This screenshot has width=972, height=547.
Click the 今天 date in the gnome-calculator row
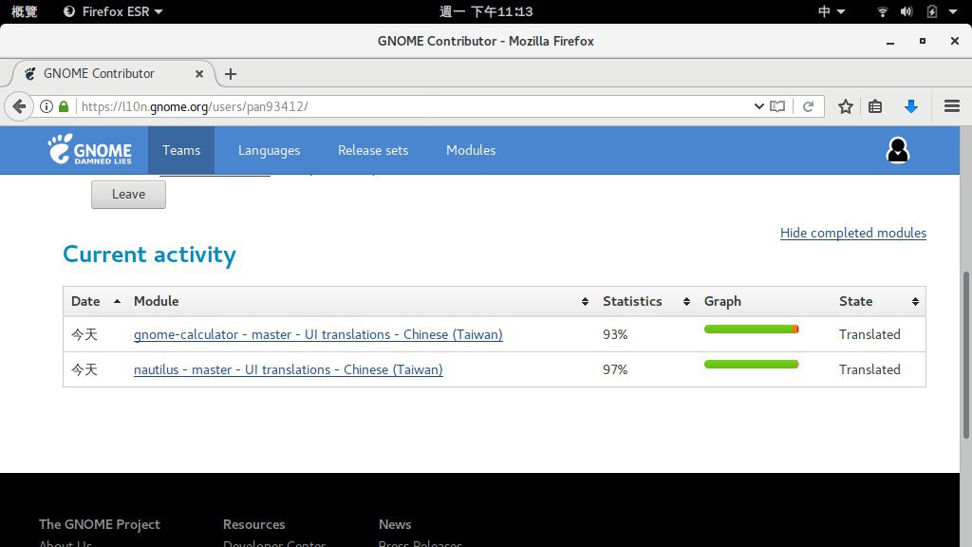pos(84,335)
